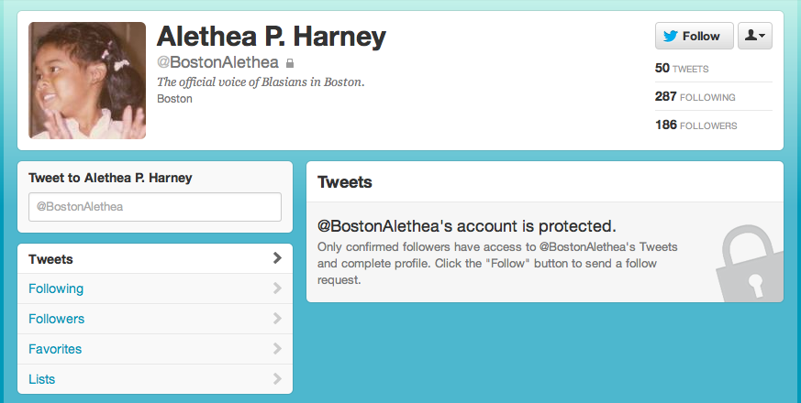801x403 pixels.
Task: Click the chevron arrow next to Followers
Action: (x=277, y=319)
